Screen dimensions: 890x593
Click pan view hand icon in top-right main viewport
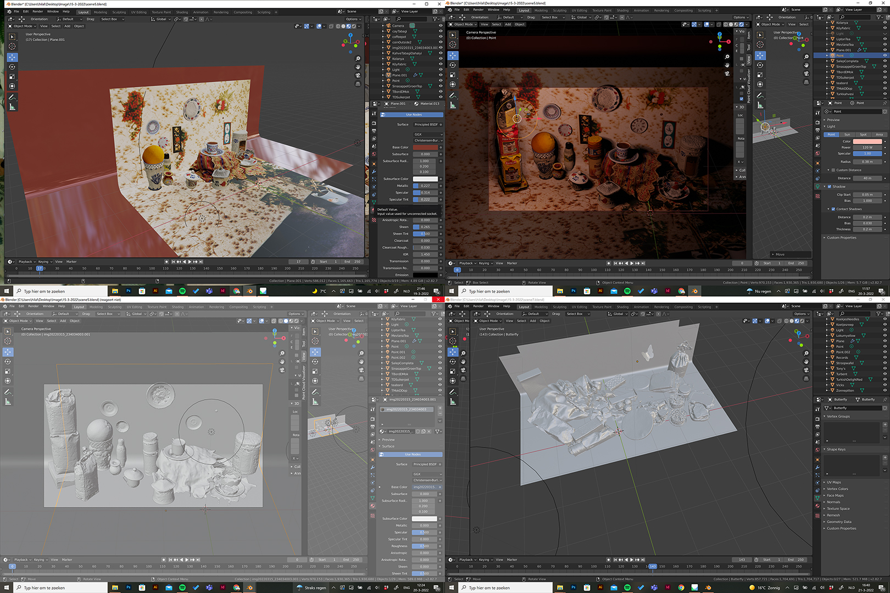click(727, 65)
